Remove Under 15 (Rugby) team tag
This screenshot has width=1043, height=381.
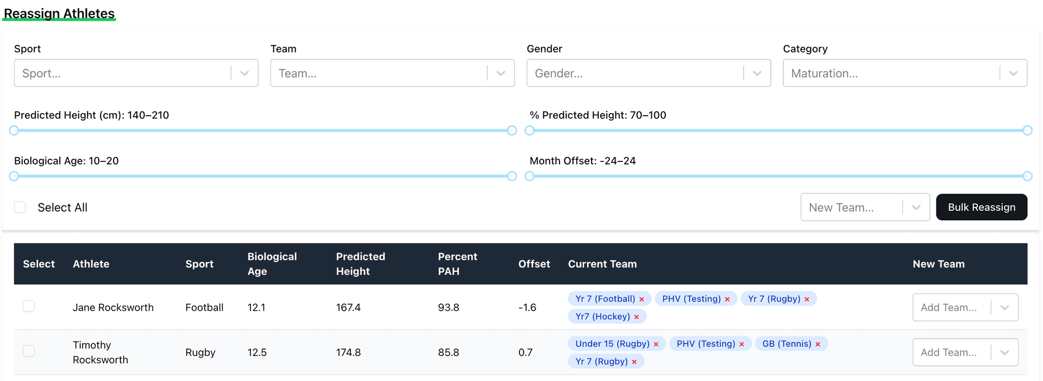click(656, 344)
